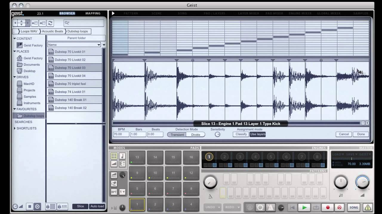This screenshot has width=382, height=214.
Task: Click the pattern lock icon
Action: tap(63, 206)
